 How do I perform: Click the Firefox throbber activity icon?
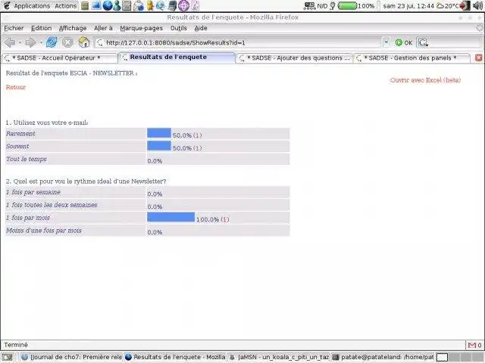click(x=480, y=28)
